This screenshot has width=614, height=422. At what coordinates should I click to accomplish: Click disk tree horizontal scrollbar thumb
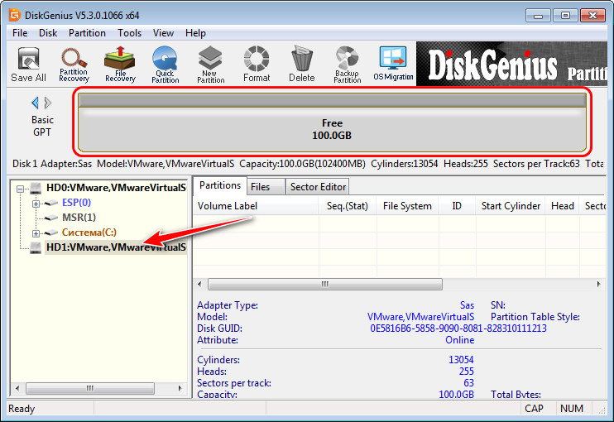tap(90, 388)
